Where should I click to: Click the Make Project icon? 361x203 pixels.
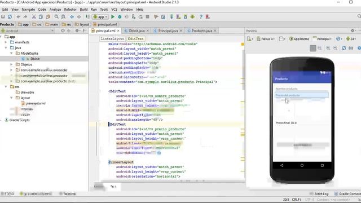(x=87, y=17)
